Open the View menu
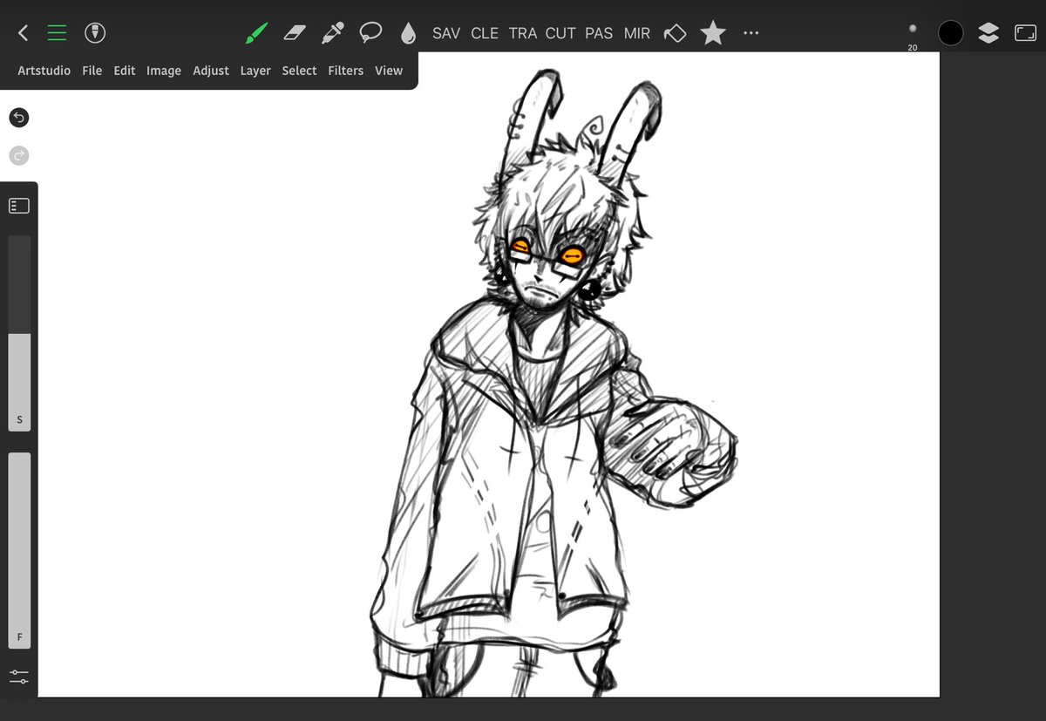 pyautogui.click(x=389, y=71)
